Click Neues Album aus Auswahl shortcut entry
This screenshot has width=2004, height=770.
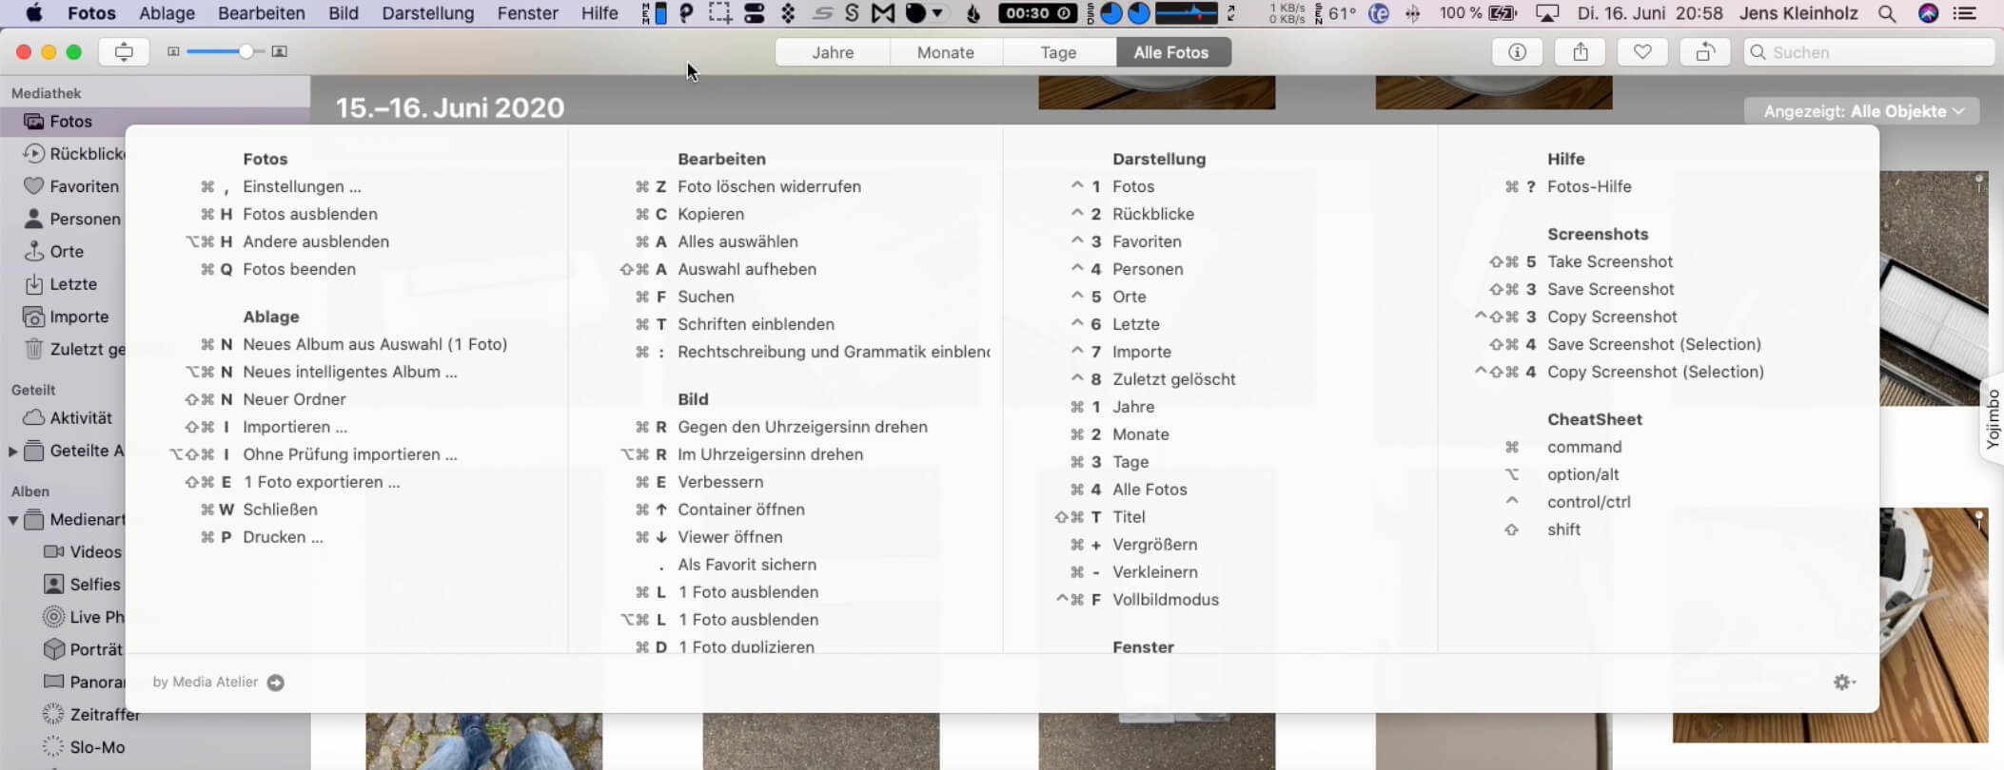tap(375, 344)
